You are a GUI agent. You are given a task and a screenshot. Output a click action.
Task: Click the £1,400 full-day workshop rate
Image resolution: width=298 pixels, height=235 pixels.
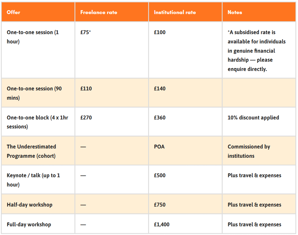[162, 225]
